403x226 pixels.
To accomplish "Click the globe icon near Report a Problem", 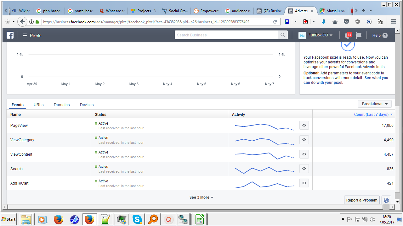I will pos(386,200).
